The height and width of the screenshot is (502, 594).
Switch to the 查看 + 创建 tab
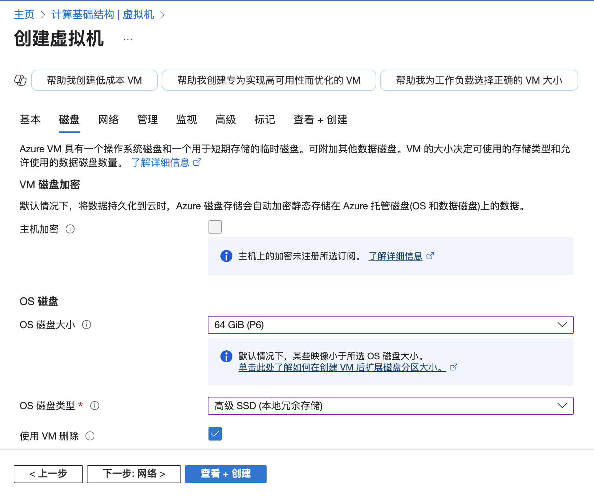[320, 120]
